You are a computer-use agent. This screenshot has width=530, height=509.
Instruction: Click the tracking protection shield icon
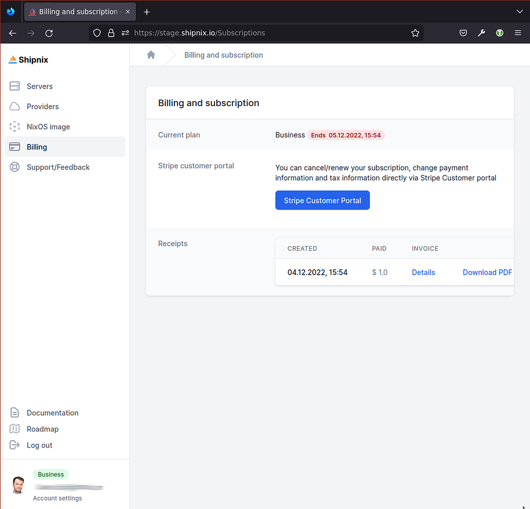pos(97,33)
